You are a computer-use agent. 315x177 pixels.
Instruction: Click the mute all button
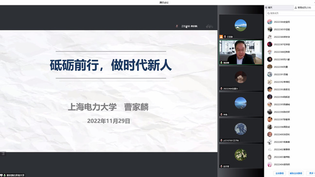coord(280,173)
